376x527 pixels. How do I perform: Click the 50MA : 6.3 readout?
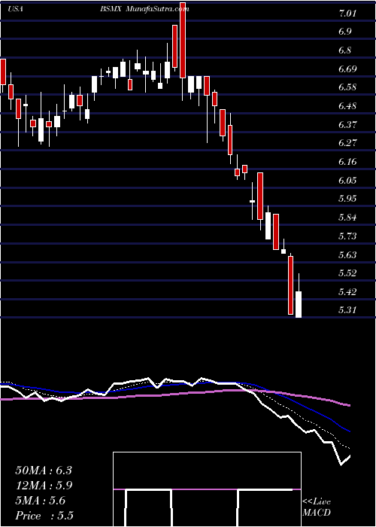coord(44,471)
